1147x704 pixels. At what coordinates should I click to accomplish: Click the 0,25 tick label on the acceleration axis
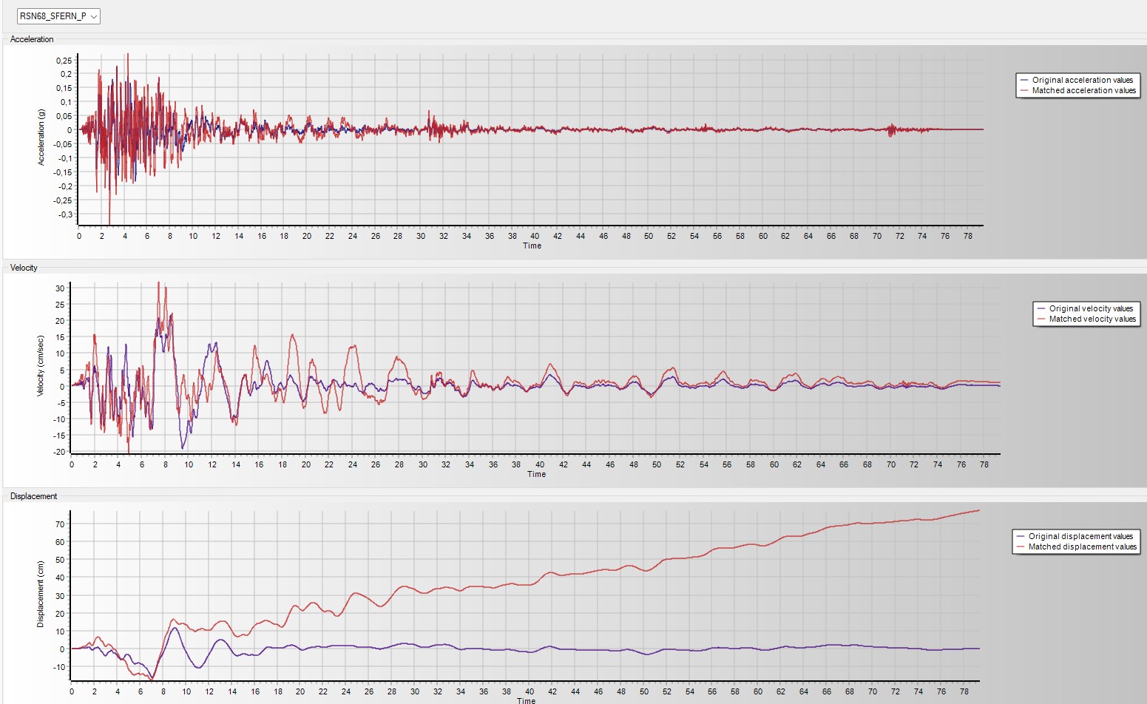pyautogui.click(x=64, y=61)
